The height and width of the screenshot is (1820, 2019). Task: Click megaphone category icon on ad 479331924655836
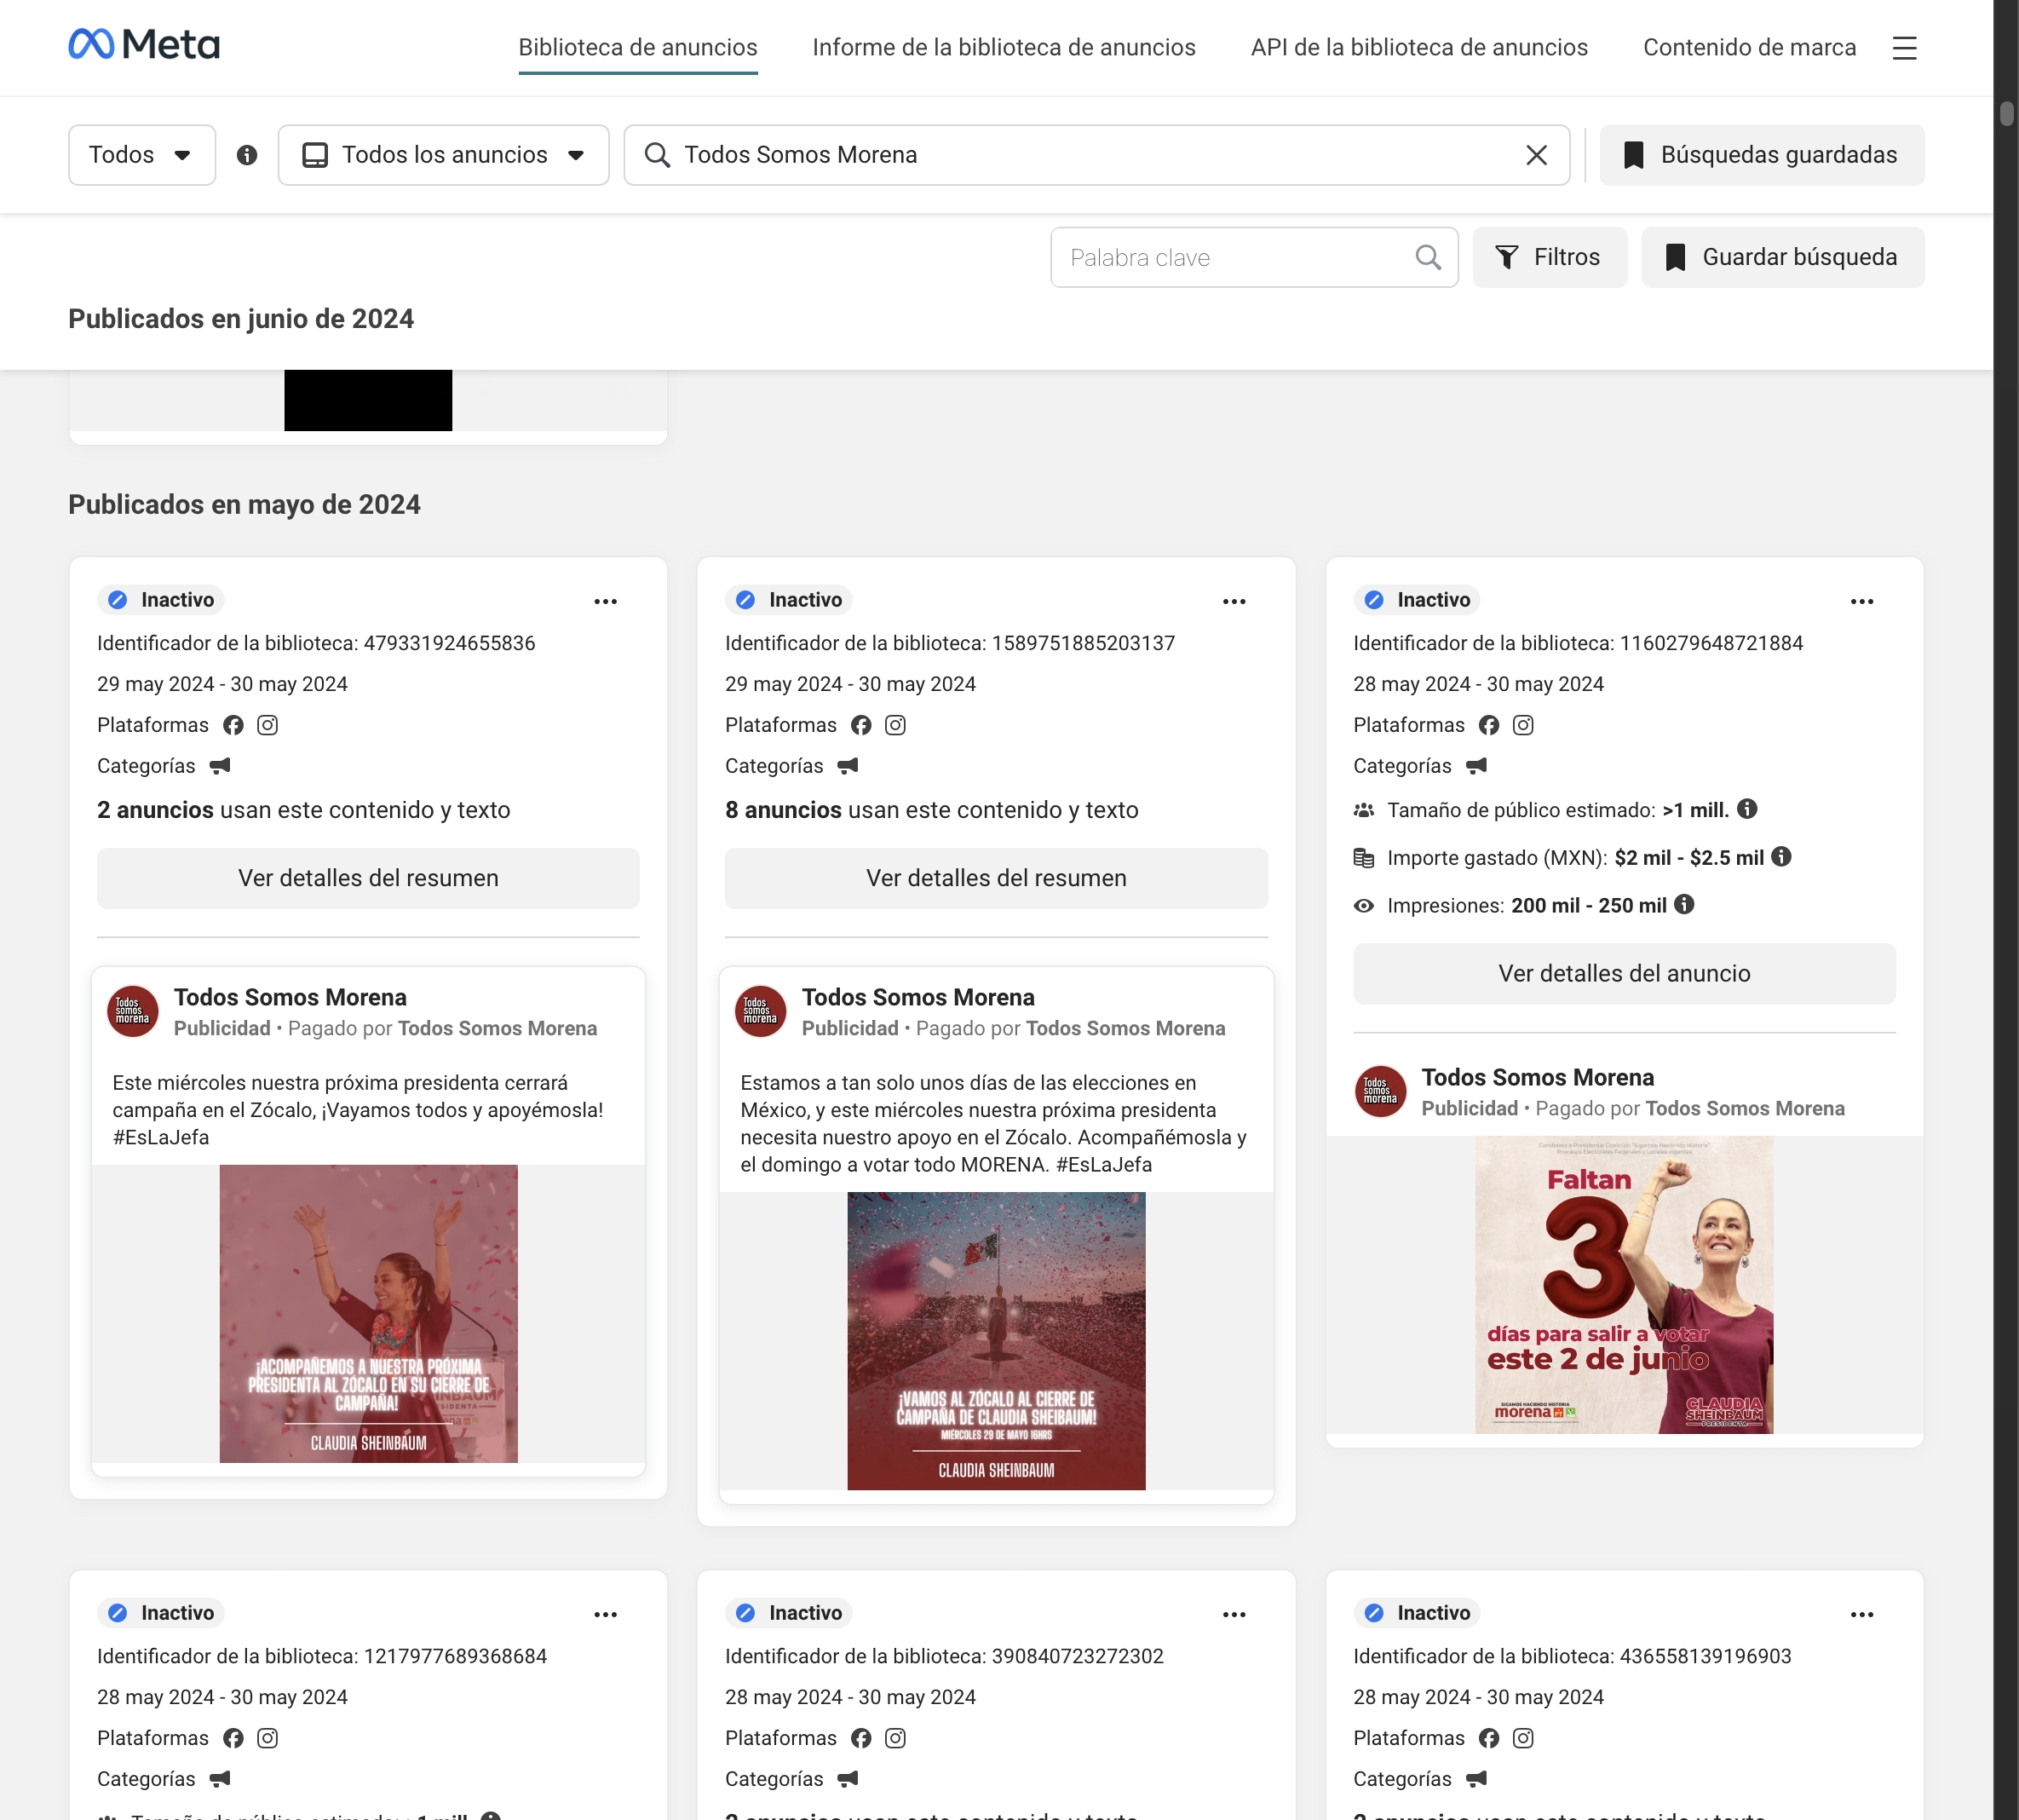(x=220, y=766)
